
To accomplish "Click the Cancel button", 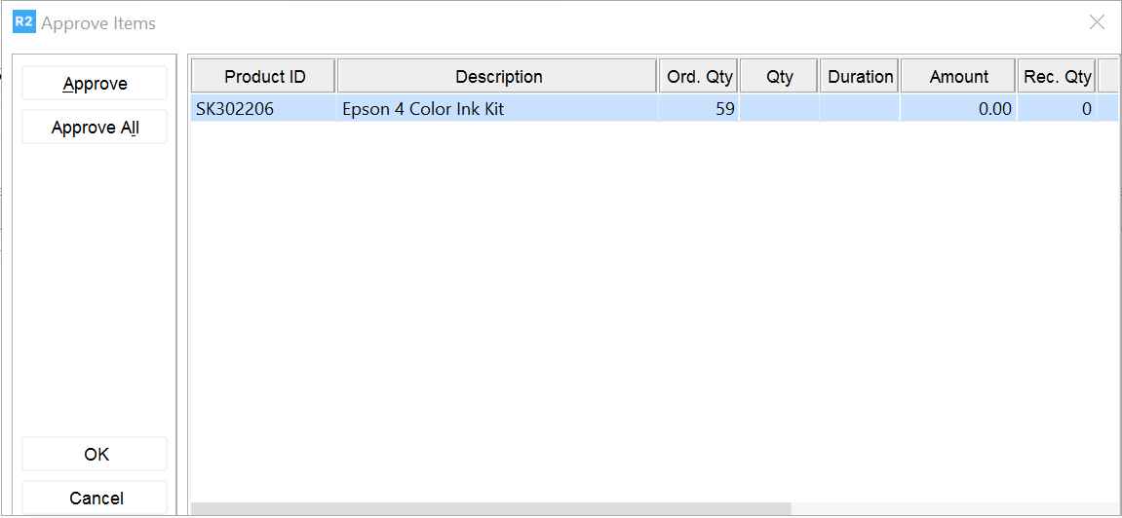I will click(95, 498).
